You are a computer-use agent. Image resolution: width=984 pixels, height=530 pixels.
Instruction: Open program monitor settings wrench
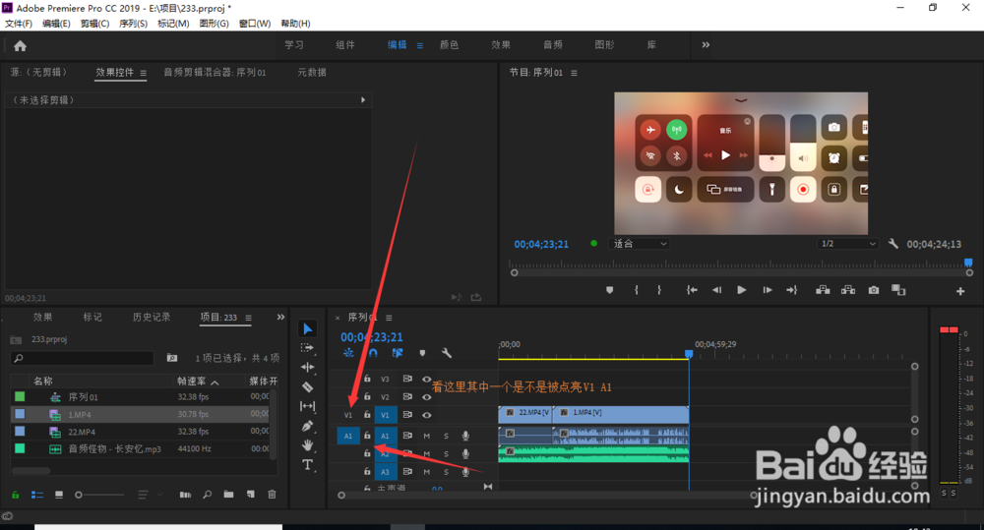(893, 243)
